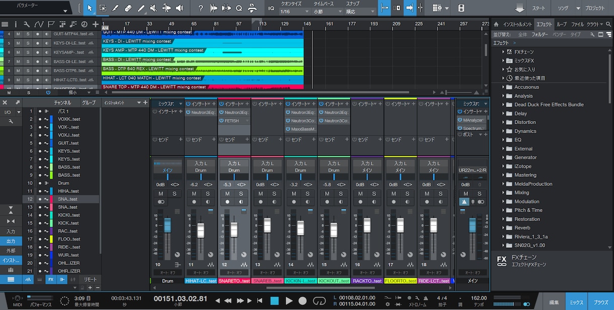Screen dimensions: 614x310
Task: Expand the Accusonus folder
Action: pos(503,87)
